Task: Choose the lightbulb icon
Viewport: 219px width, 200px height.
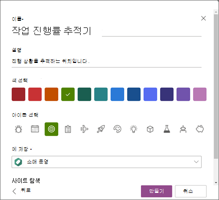Action: (134, 129)
